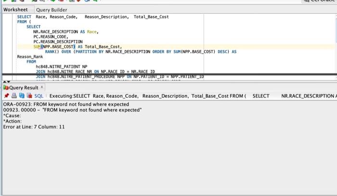This screenshot has height=196, width=337.
Task: Click the hc848.NITRE_PATIENT NP line
Action: pos(62,67)
